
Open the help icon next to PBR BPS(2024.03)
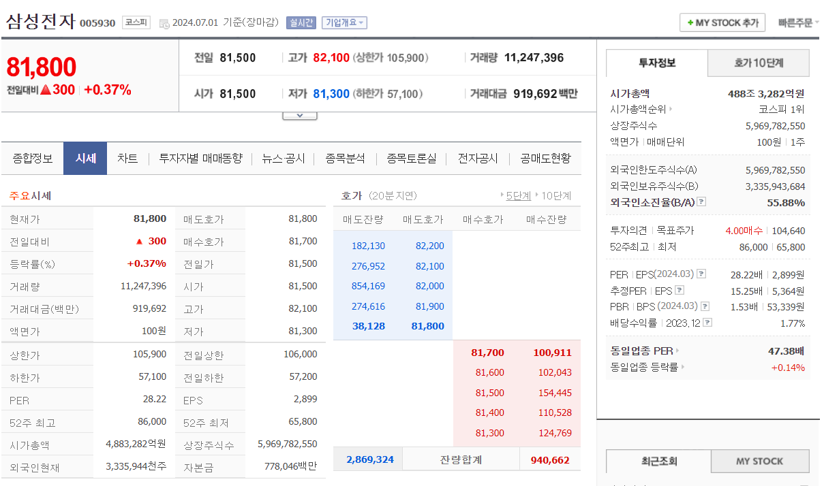pyautogui.click(x=705, y=307)
